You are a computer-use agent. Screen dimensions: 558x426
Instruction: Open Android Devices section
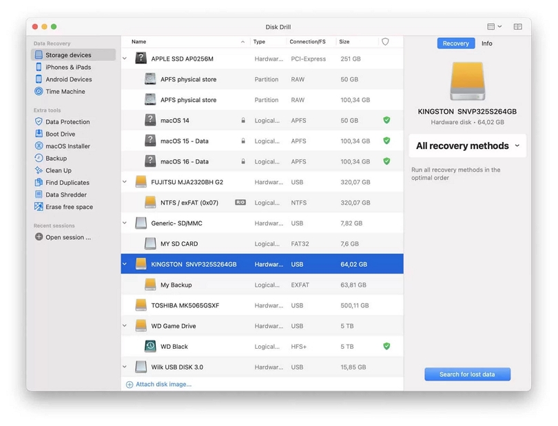click(x=68, y=79)
